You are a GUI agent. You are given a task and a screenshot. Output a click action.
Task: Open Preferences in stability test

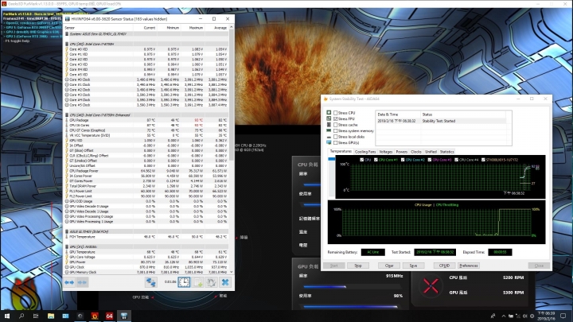(469, 266)
